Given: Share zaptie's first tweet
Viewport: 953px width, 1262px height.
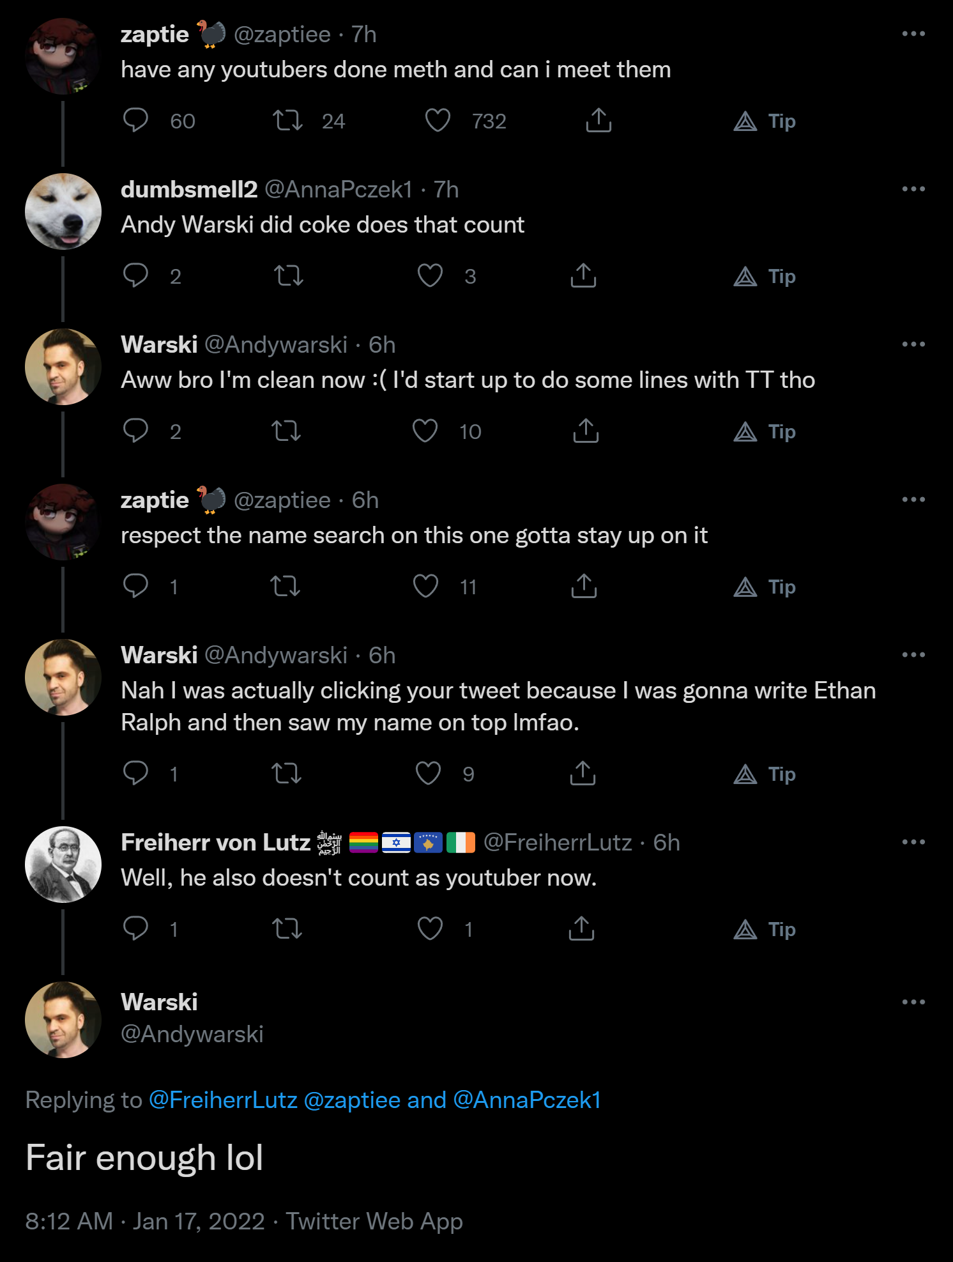Looking at the screenshot, I should (x=598, y=120).
